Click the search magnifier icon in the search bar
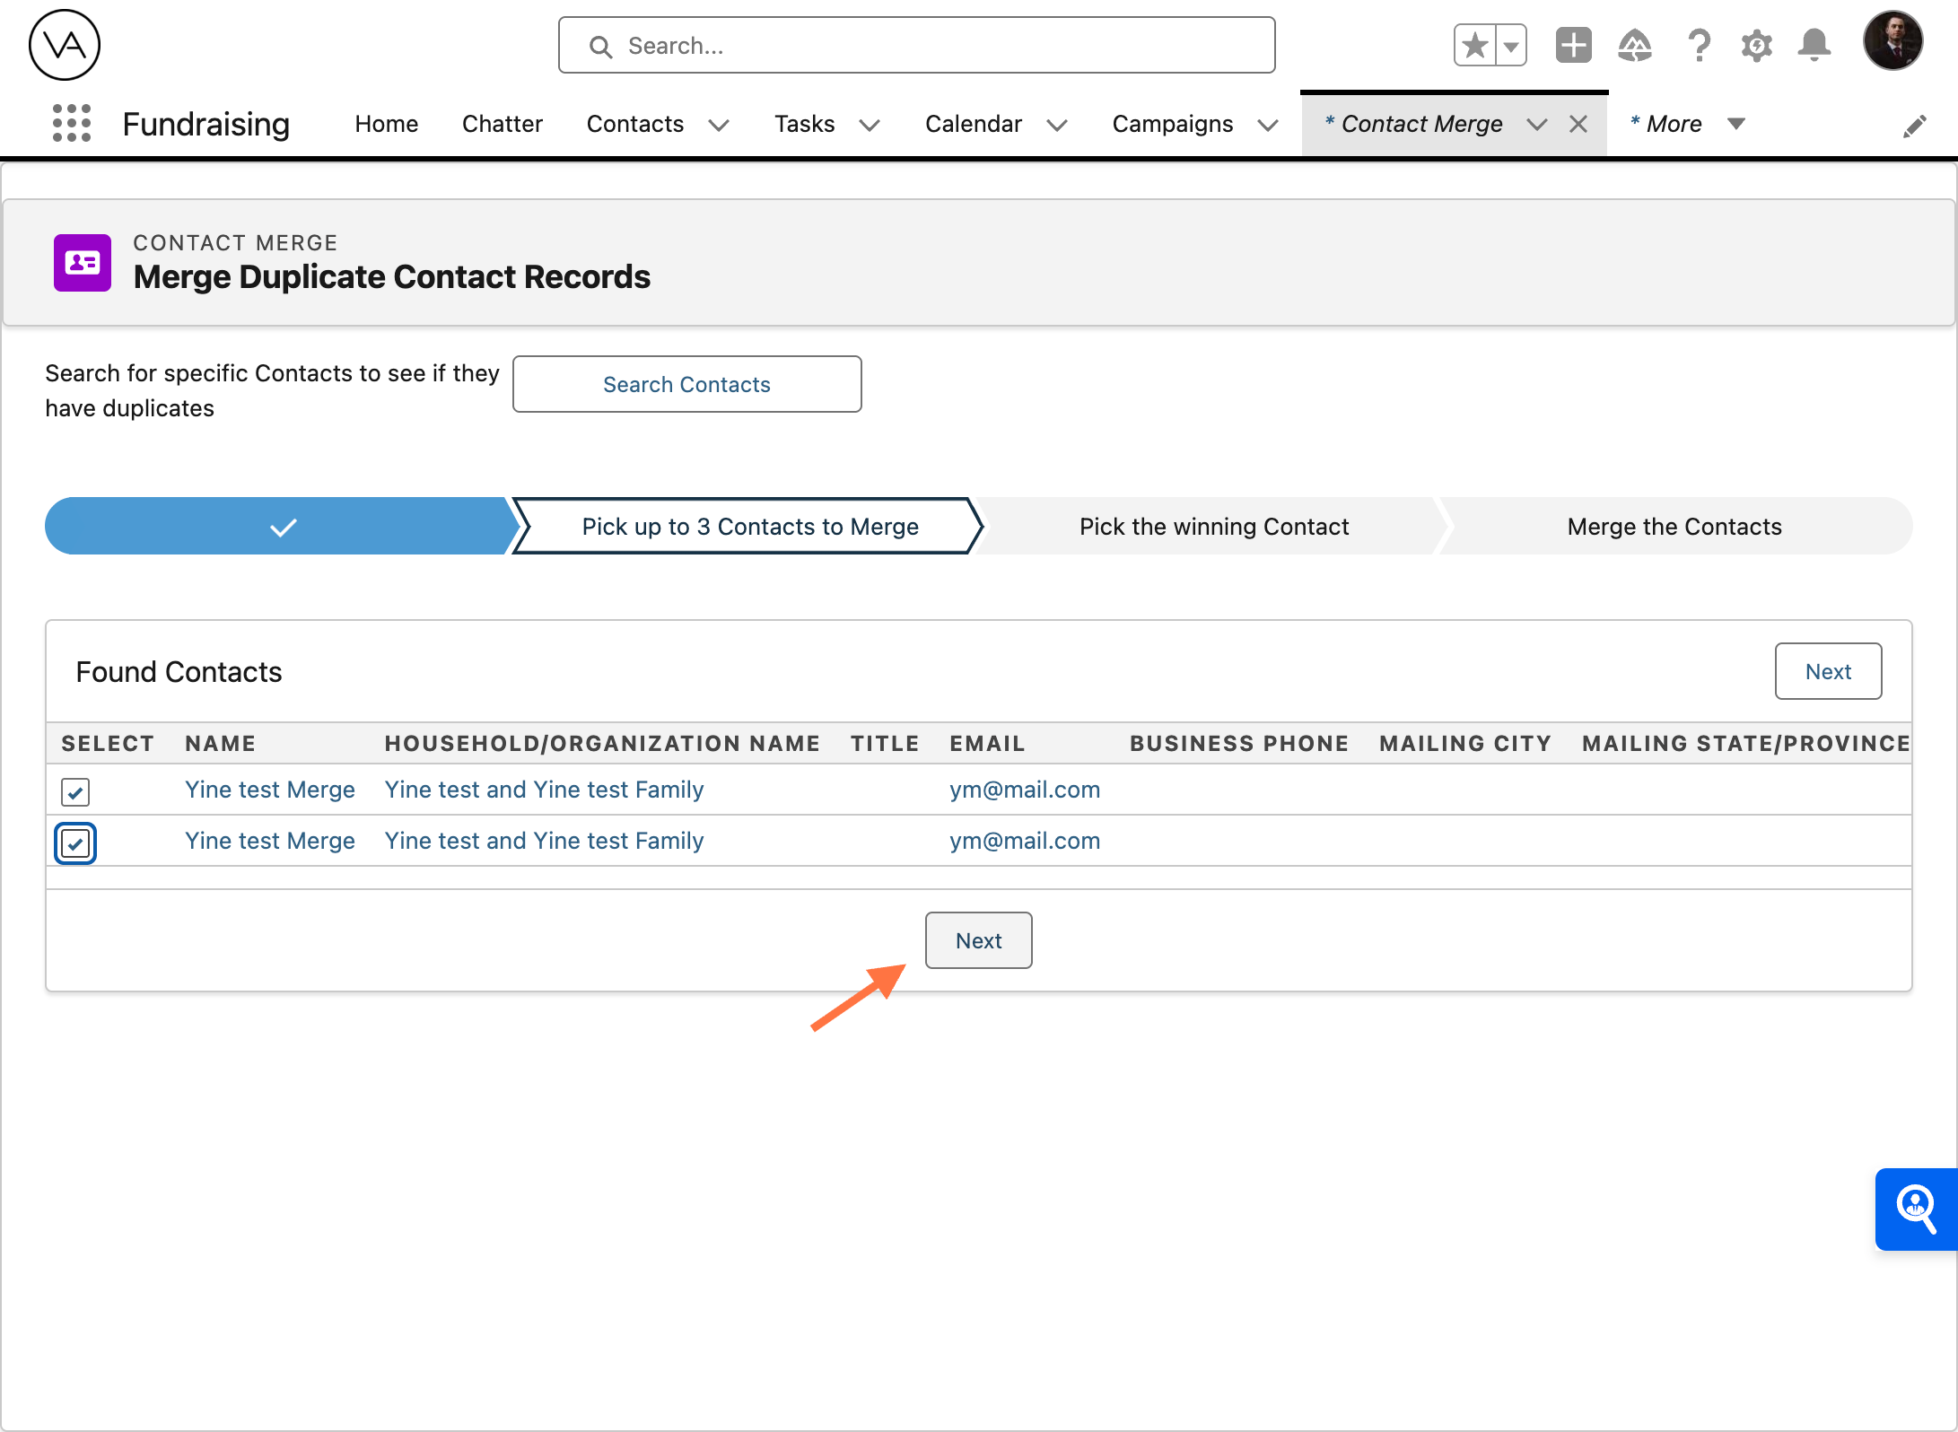This screenshot has height=1432, width=1958. click(x=600, y=47)
